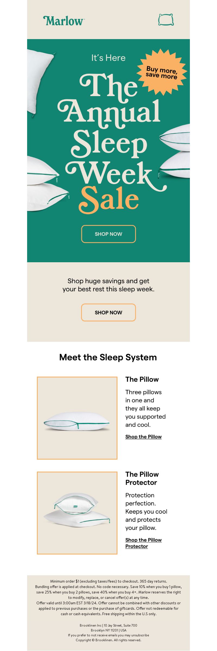Click the SHOP NOW button under the savings text
The height and width of the screenshot is (651, 217).
[108, 312]
